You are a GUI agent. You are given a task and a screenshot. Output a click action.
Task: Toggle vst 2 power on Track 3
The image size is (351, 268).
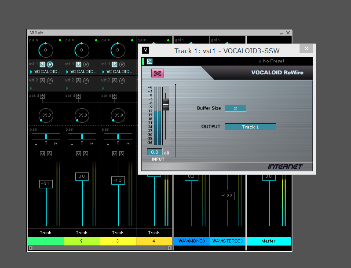[114, 81]
